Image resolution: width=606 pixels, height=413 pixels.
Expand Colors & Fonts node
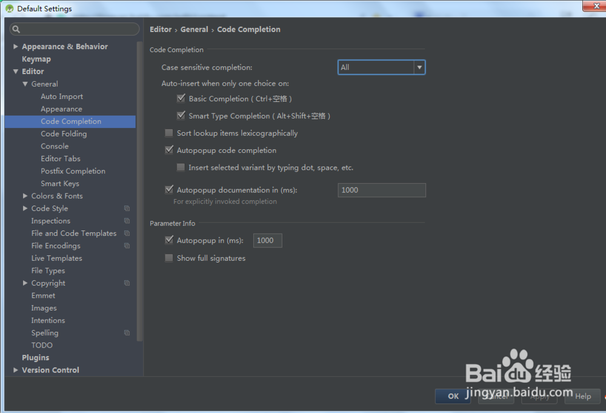25,196
